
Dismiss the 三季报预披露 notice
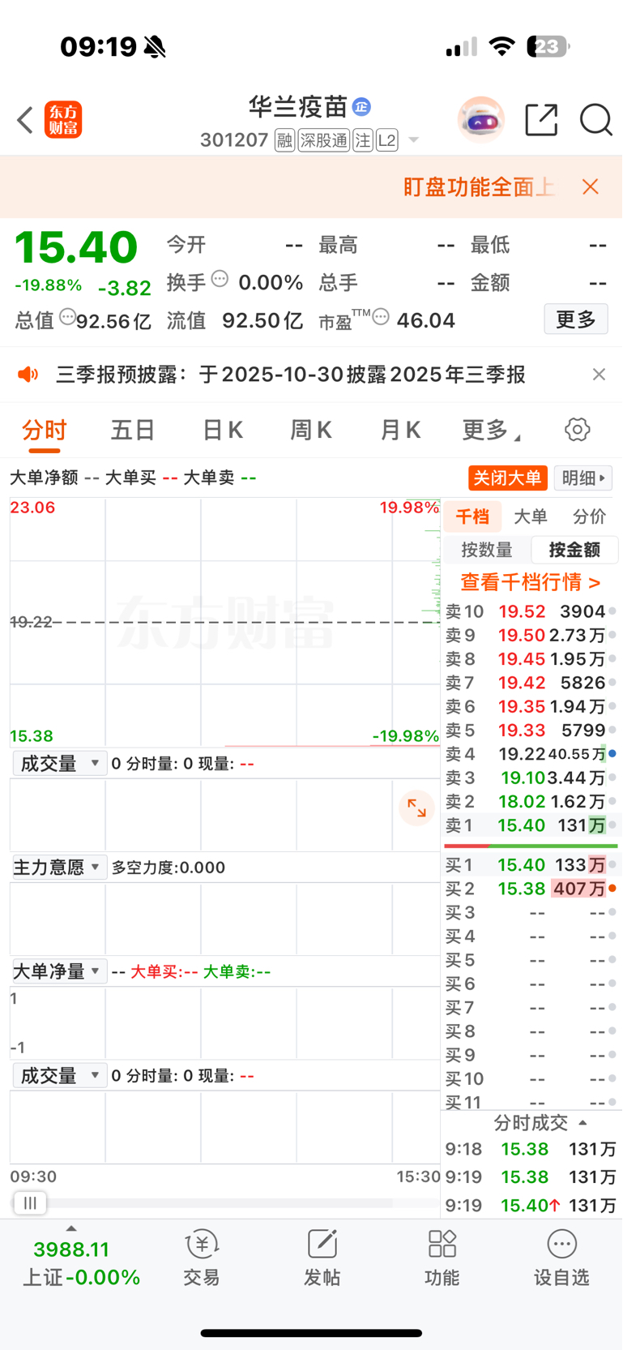coord(599,374)
